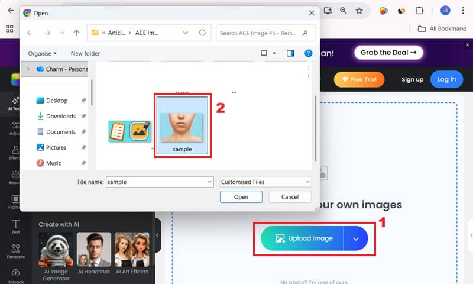Screen dimensions: 473x284
Task: Close the Open dialog with X
Action: 312,13
